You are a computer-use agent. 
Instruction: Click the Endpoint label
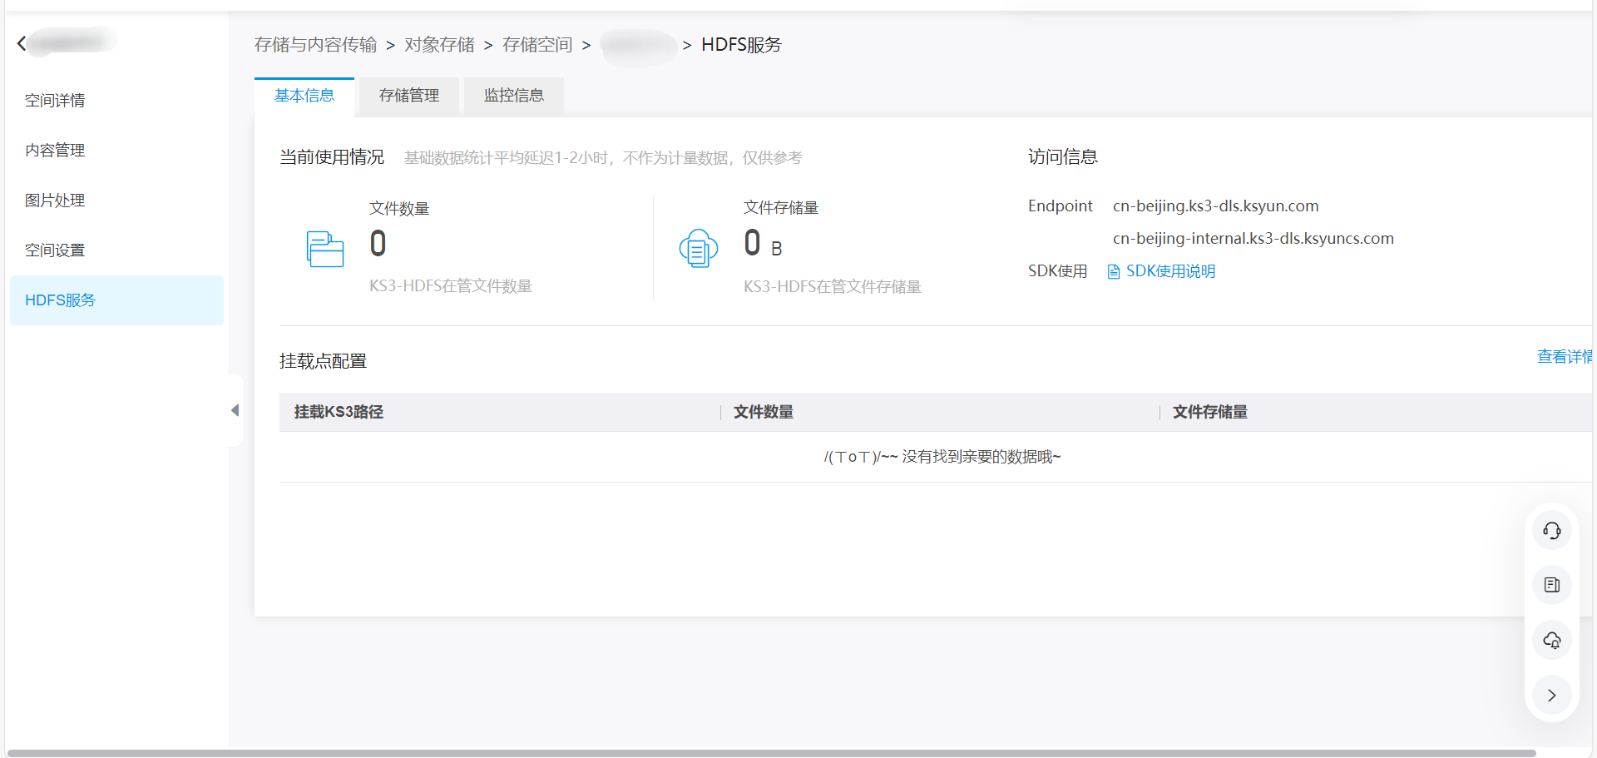click(1061, 206)
